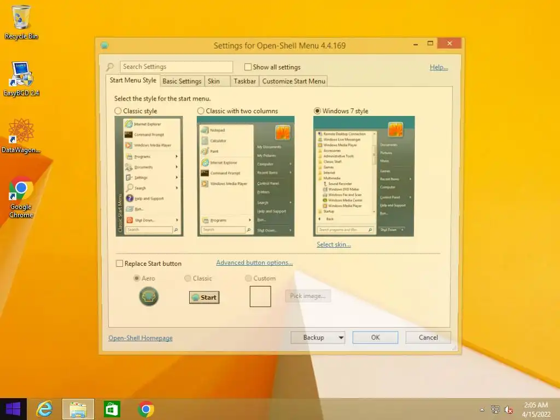The width and height of the screenshot is (560, 420).
Task: Close the Open-Shell settings window
Action: (450, 44)
